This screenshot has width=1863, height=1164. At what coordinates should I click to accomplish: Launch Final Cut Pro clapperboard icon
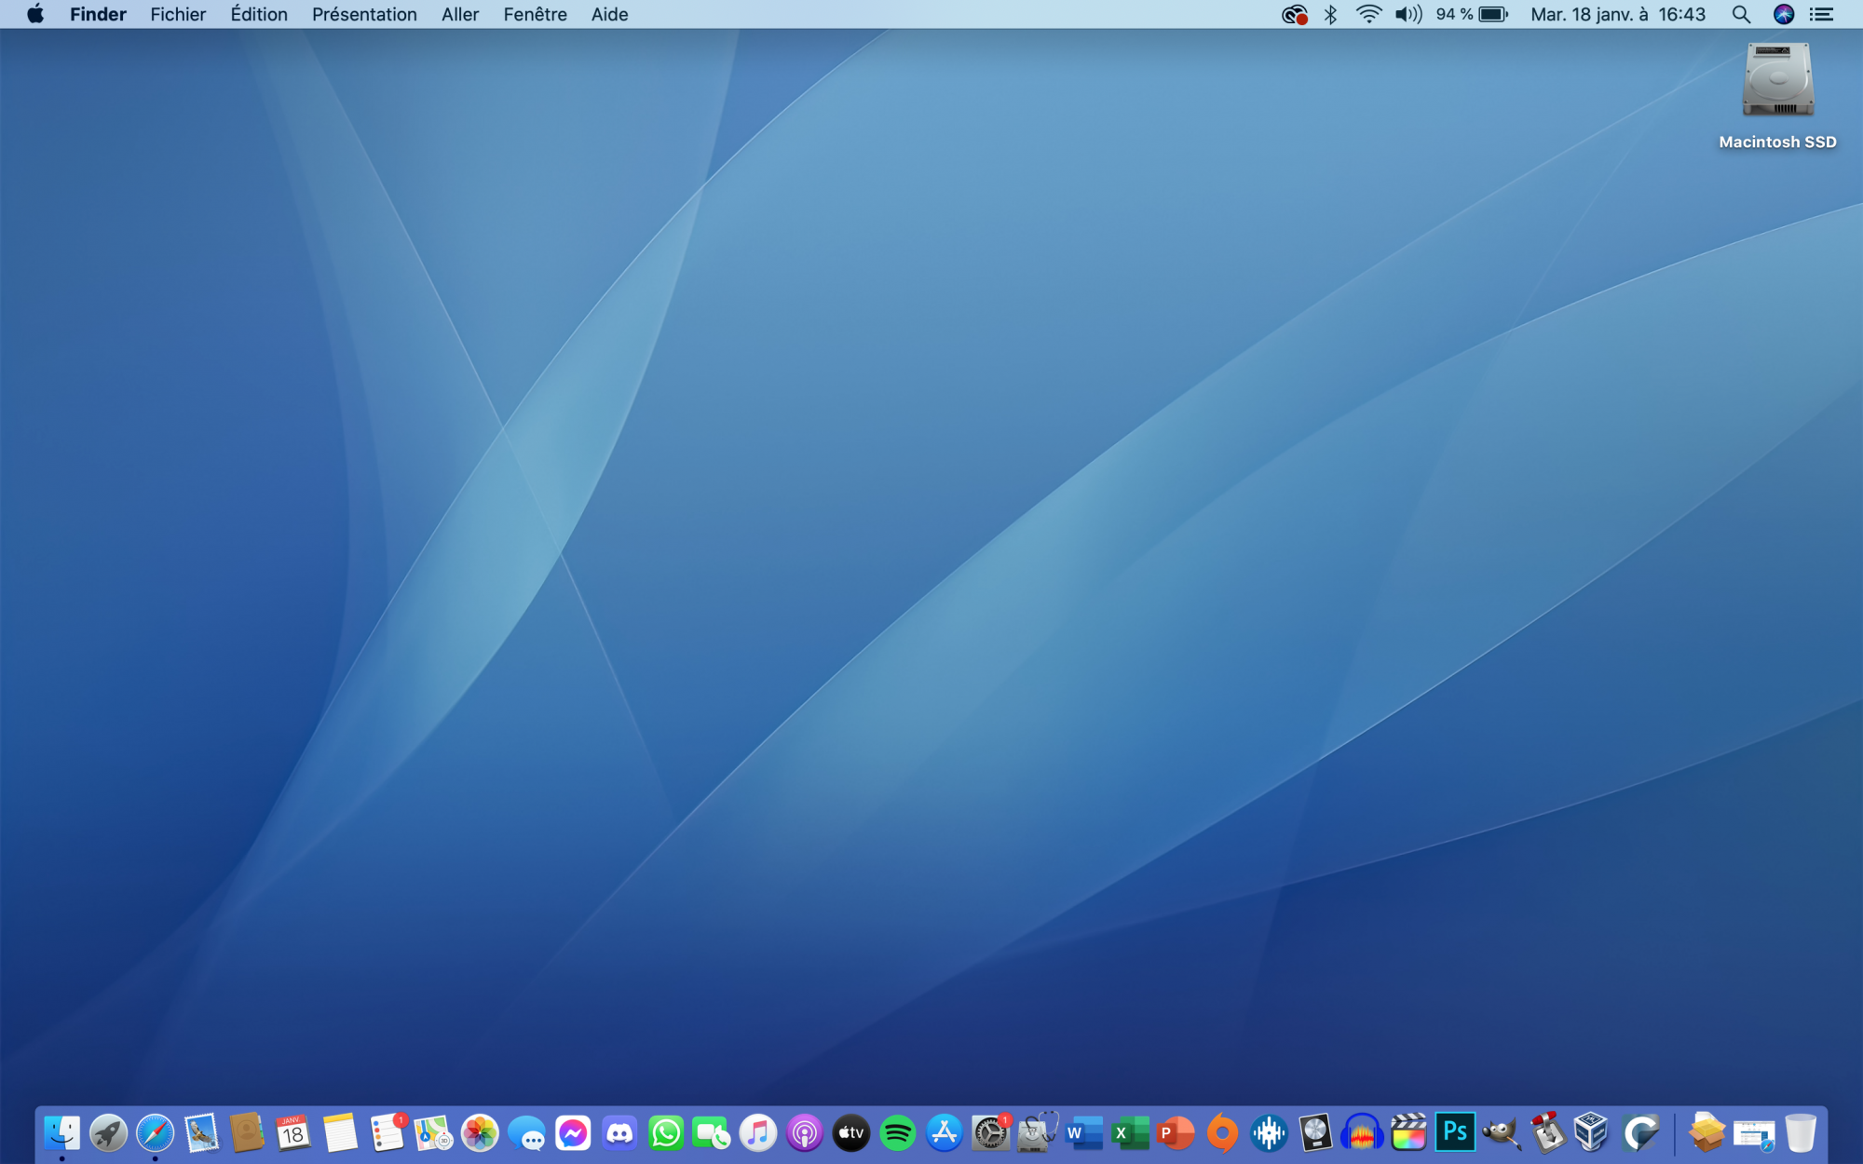[x=1407, y=1133]
